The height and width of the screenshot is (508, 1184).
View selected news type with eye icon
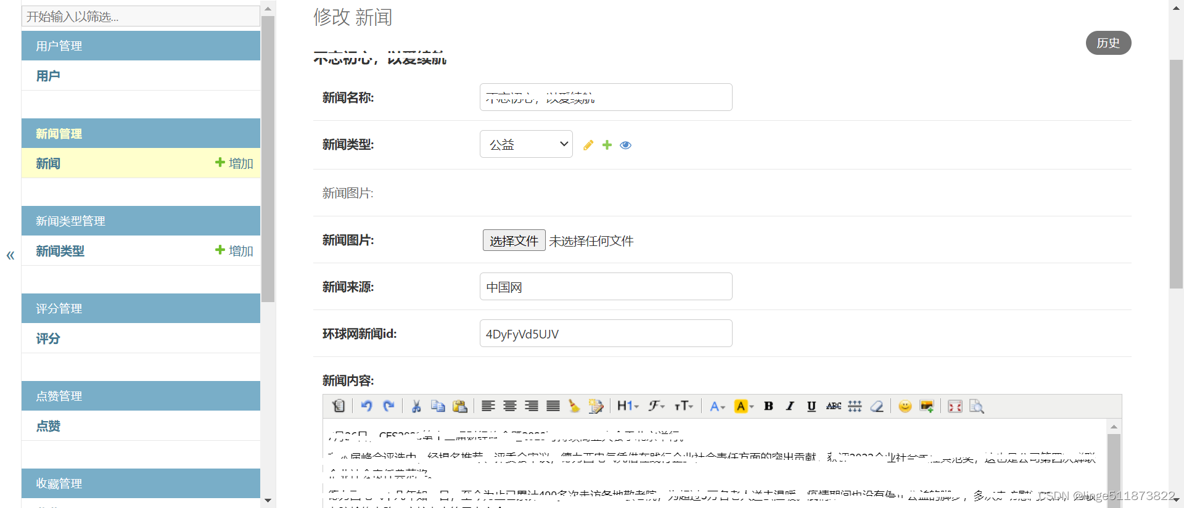point(626,145)
